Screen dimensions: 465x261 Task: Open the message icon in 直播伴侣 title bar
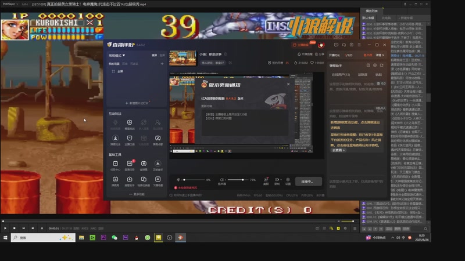coord(336,45)
